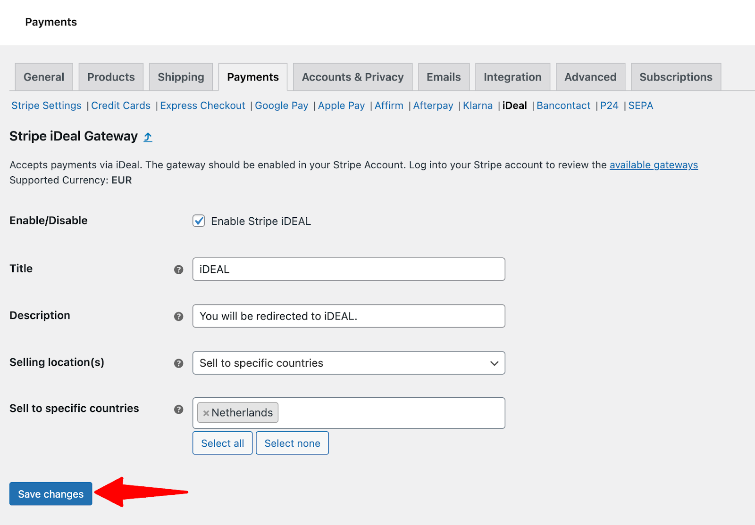The height and width of the screenshot is (525, 755).
Task: Switch to the General tab
Action: click(44, 77)
